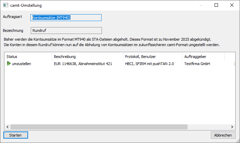Viewport: 240px width, 143px height.
Task: Select 'HBCI, SFIRM mit pushTAN 2.0' cell
Action: click(x=149, y=64)
